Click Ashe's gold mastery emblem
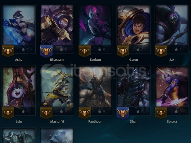 coord(8,51)
